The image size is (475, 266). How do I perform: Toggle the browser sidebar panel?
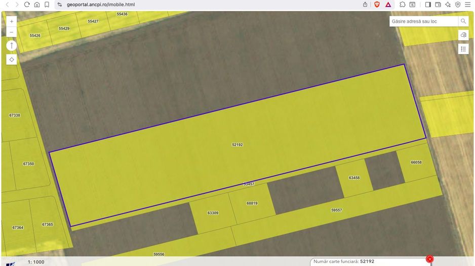pos(428,5)
